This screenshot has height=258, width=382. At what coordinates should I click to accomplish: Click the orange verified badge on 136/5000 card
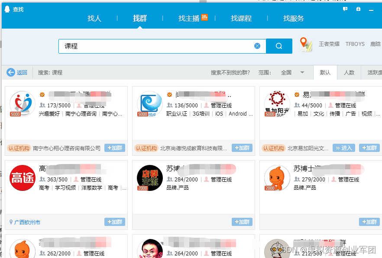(x=170, y=94)
